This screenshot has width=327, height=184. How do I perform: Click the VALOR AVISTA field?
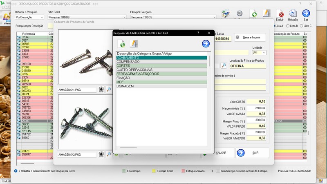pyautogui.click(x=256, y=114)
